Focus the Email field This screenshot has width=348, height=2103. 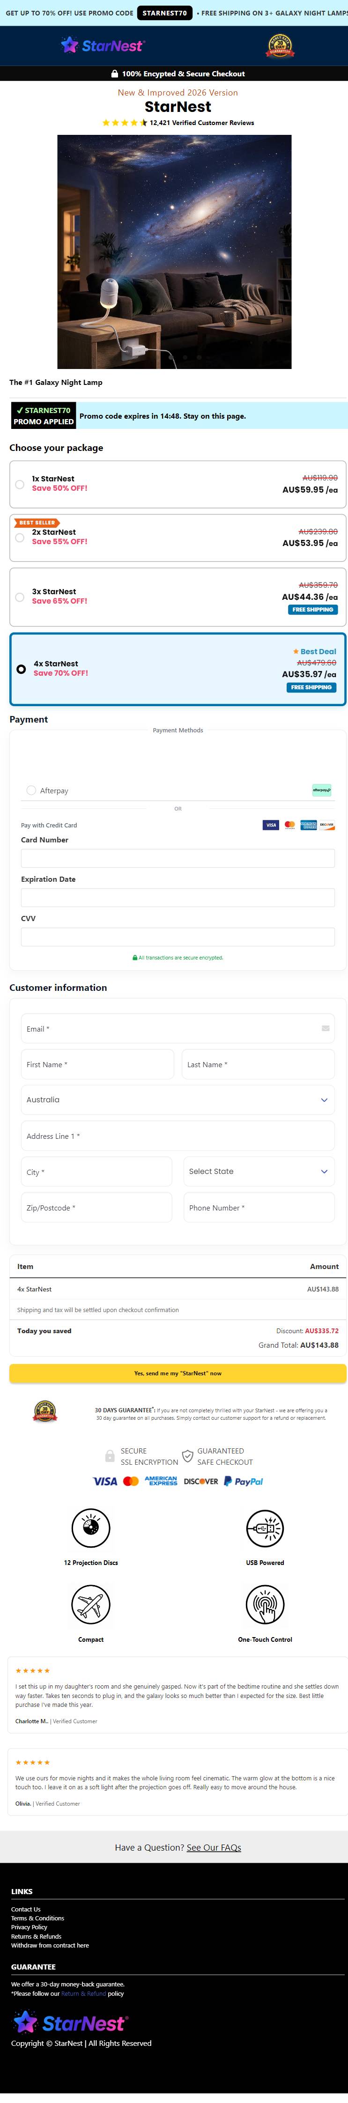pos(177,1029)
